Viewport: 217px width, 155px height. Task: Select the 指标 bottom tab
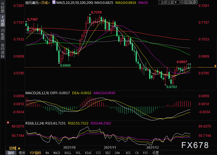click(x=11, y=153)
